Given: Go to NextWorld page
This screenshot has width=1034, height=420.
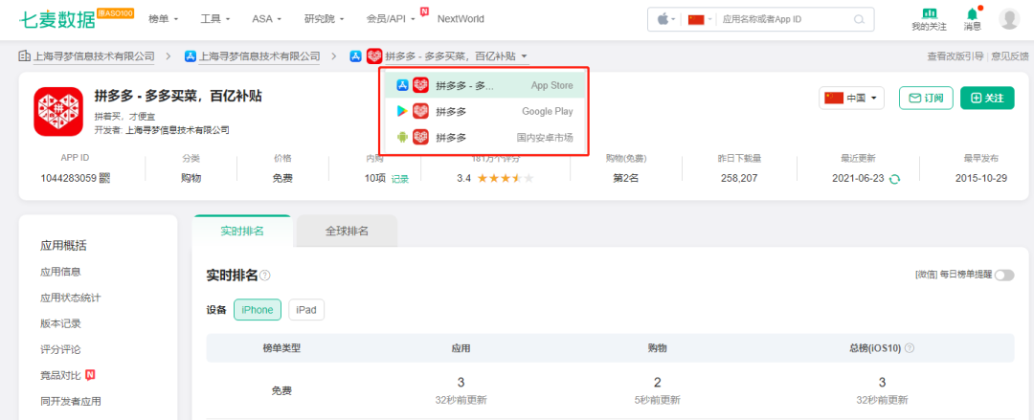Looking at the screenshot, I should pyautogui.click(x=461, y=19).
